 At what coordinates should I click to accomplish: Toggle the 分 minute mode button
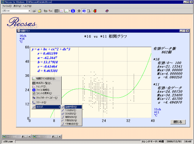click(79, 11)
